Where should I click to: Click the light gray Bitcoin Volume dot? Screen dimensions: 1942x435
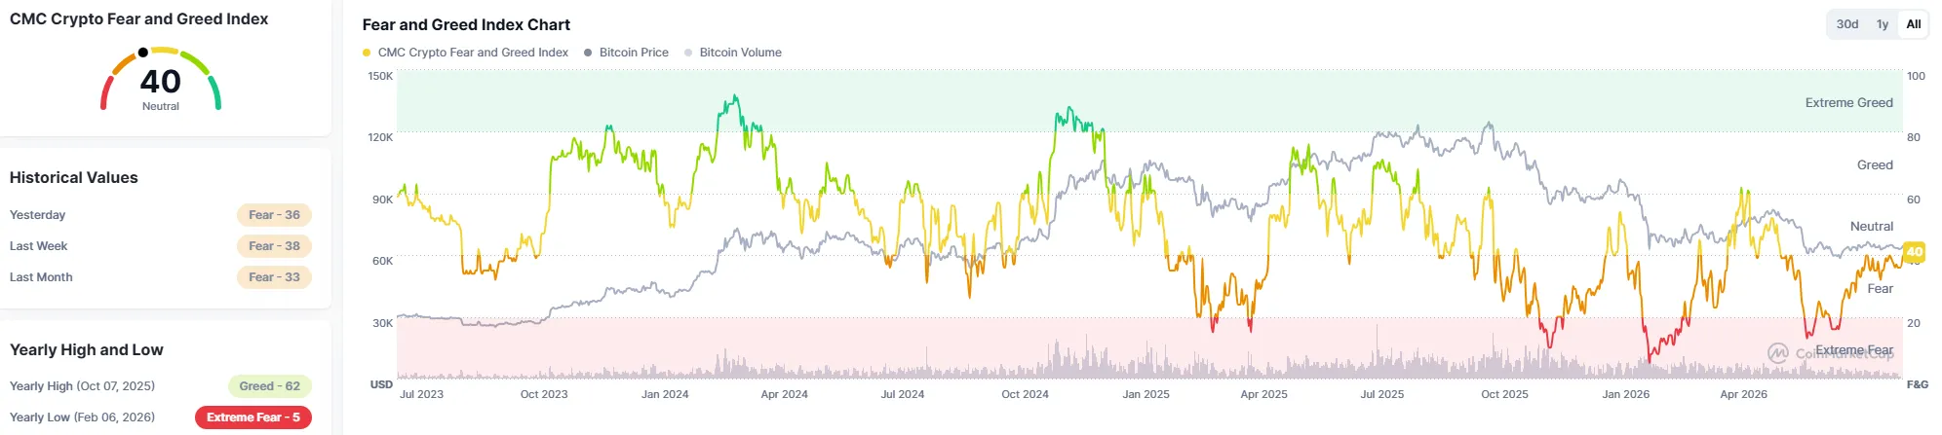[688, 53]
